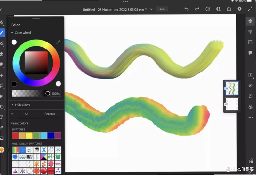
Task: Pick the Move/Transform tool
Action: [2, 75]
